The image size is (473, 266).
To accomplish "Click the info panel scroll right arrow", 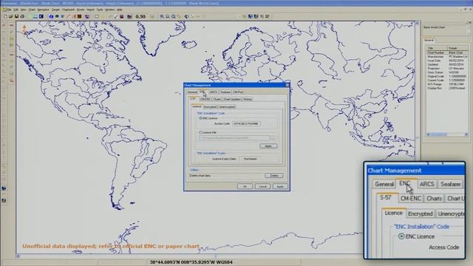I will point(466,134).
